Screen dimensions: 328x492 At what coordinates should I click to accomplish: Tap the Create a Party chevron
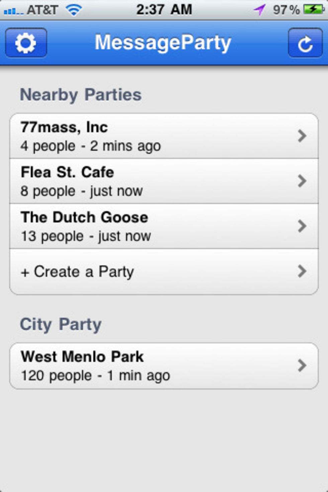[302, 271]
